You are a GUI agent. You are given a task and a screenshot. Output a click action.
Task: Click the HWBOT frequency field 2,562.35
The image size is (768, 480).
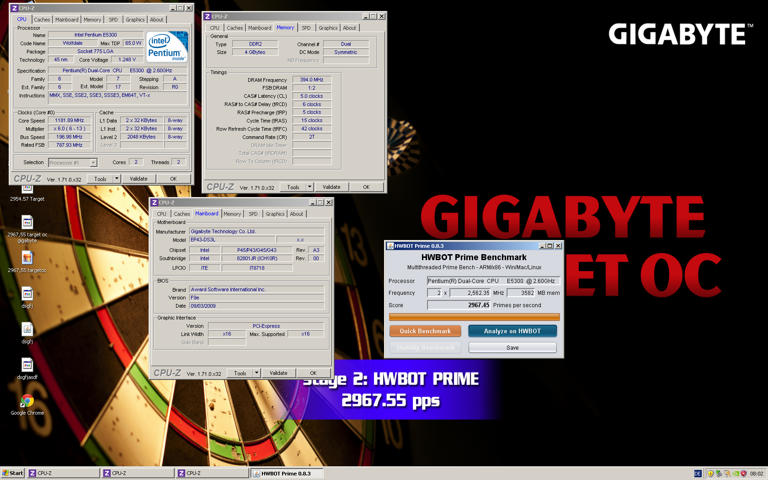tap(470, 293)
